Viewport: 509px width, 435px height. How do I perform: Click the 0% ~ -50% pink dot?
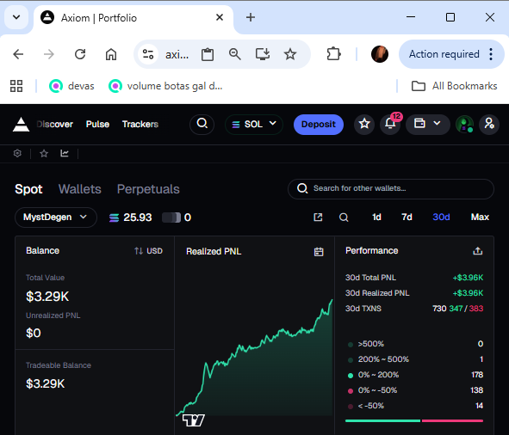coord(351,391)
